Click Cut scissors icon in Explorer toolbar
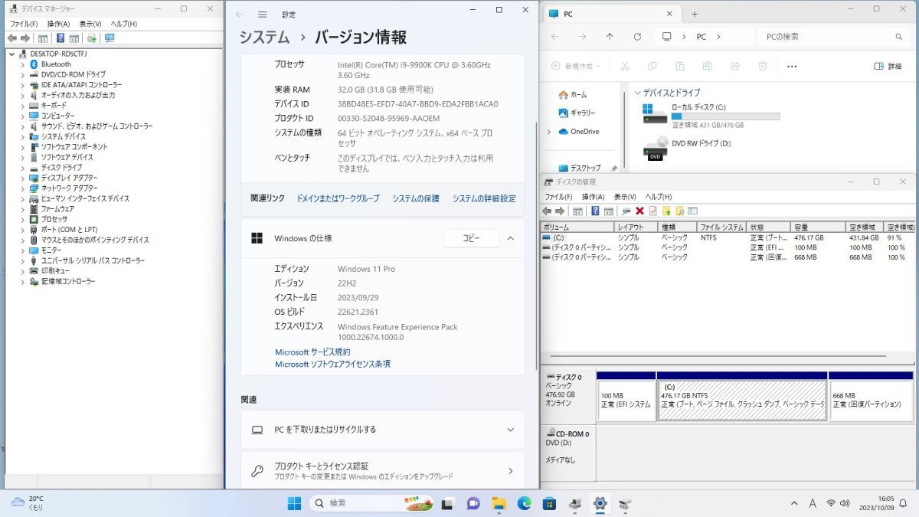This screenshot has width=919, height=517. click(625, 67)
